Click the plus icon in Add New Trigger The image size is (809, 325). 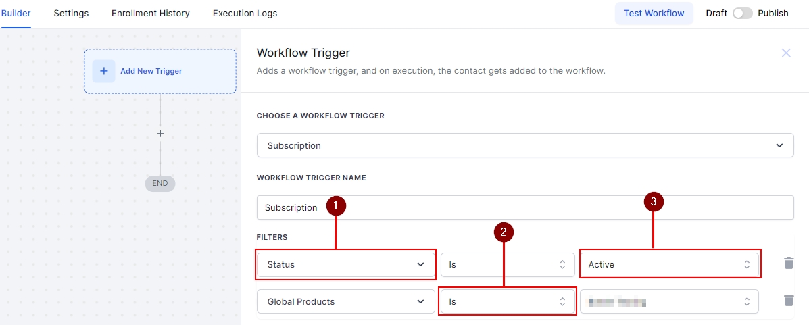(x=103, y=71)
